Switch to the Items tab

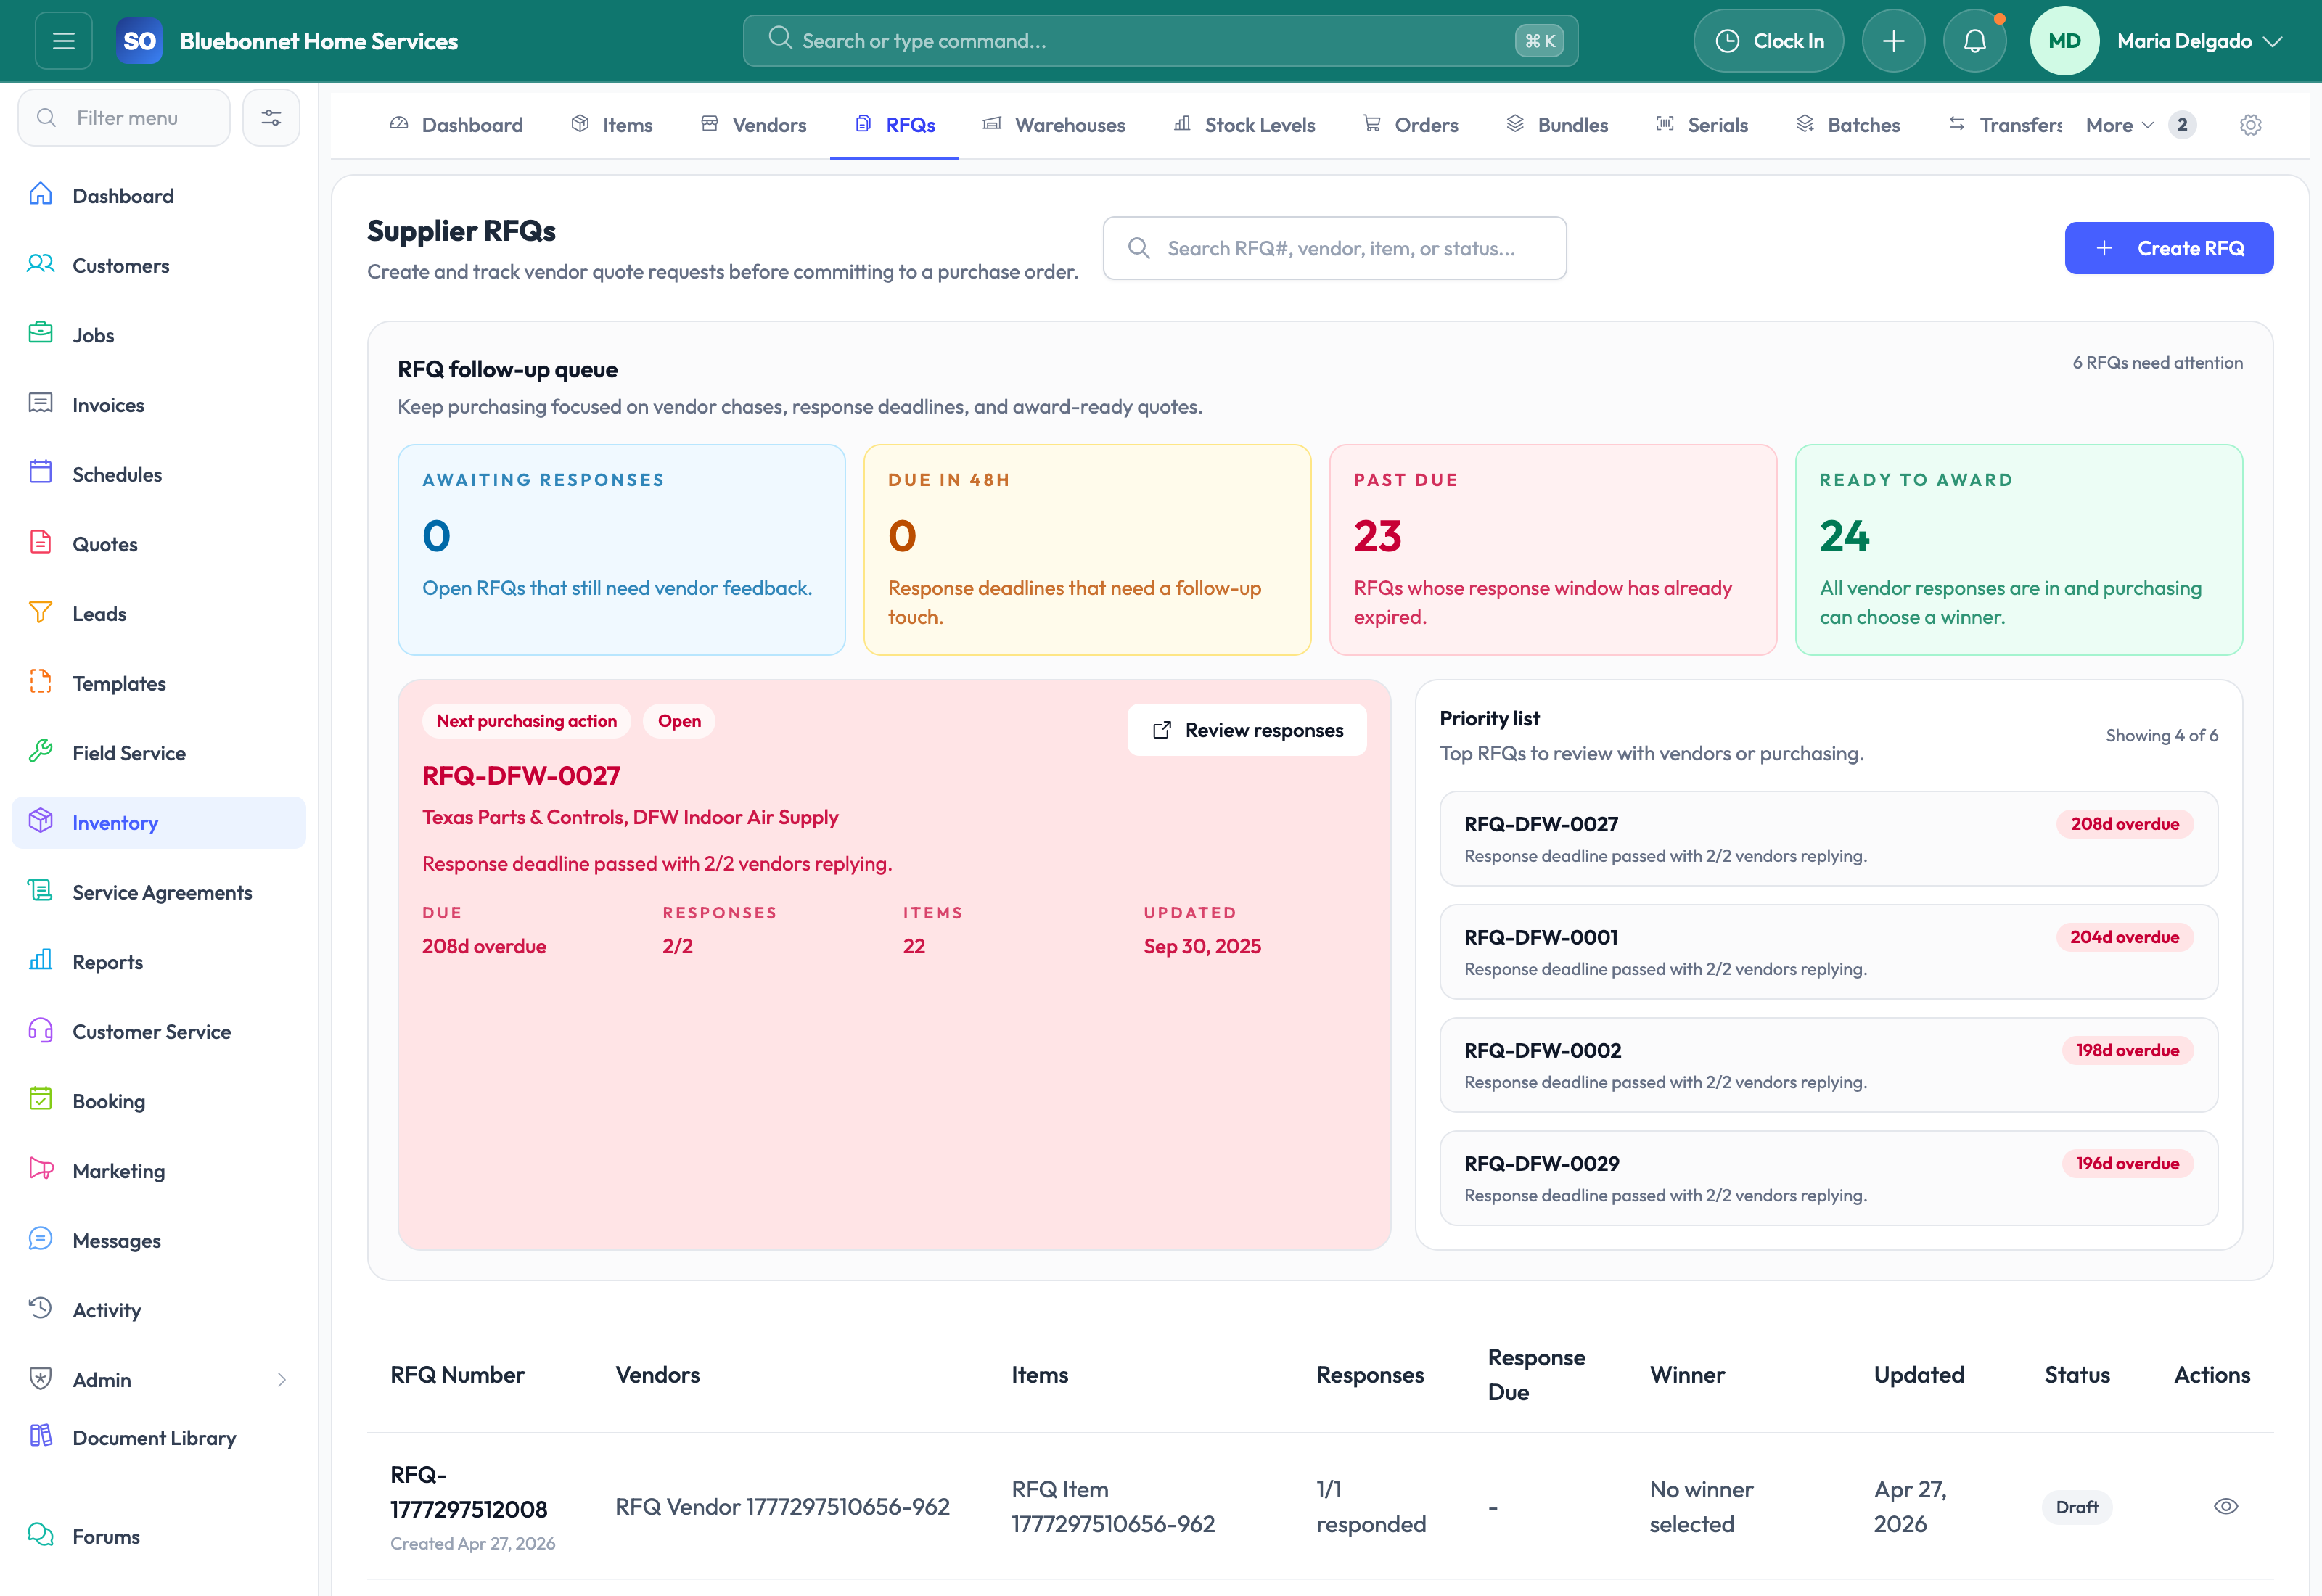tap(611, 125)
